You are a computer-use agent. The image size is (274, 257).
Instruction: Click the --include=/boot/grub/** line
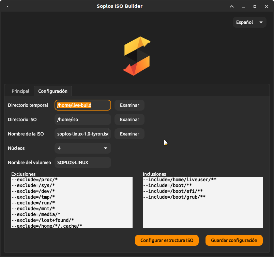coord(174,197)
